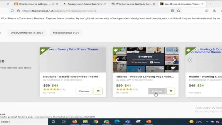
Task: Open Google Chrome from the taskbar
Action: tap(96, 122)
